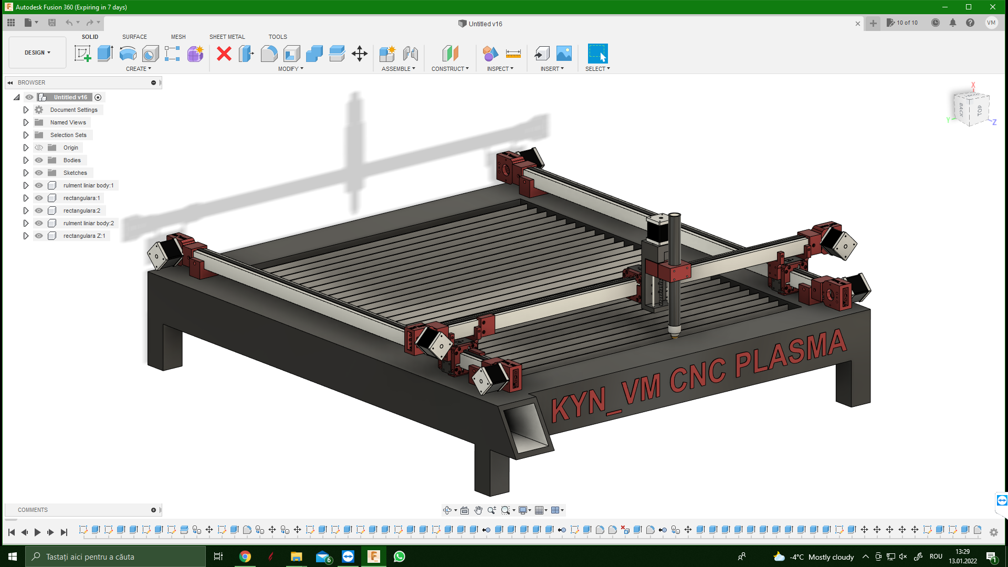Click the Extrude tool icon

[x=105, y=54]
